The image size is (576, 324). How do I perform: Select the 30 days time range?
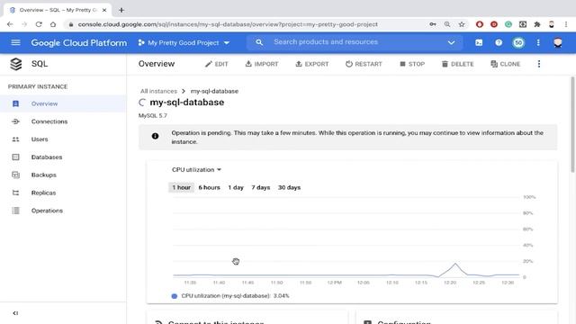pos(289,187)
